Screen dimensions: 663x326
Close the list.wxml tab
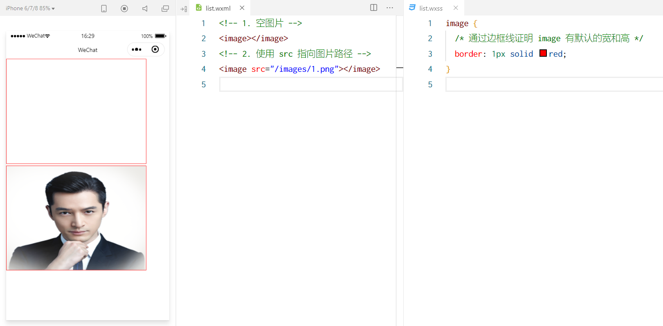(242, 8)
